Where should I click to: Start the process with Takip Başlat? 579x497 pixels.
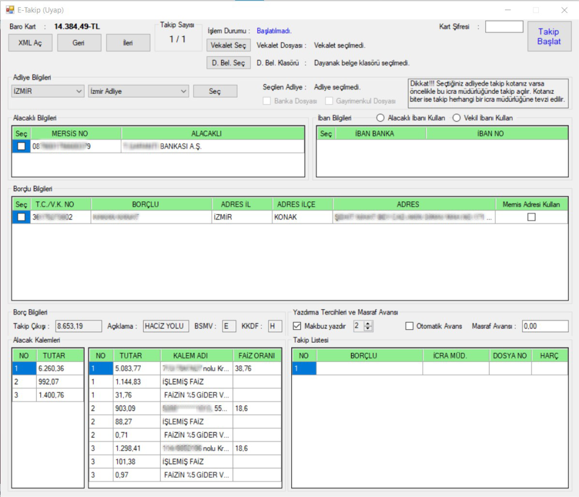549,37
